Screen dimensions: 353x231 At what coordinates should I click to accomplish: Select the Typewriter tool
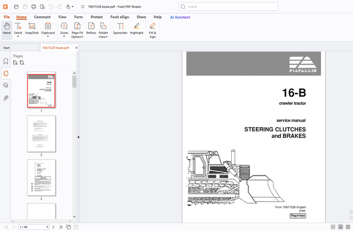(120, 28)
